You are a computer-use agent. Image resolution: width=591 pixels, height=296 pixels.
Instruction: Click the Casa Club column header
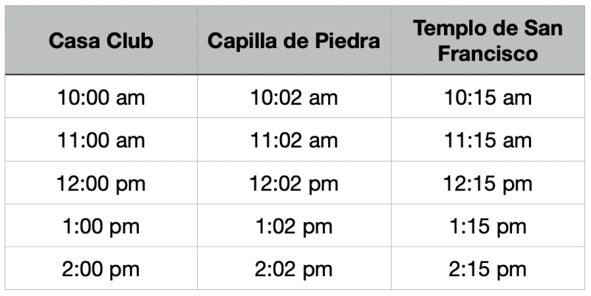coord(101,41)
